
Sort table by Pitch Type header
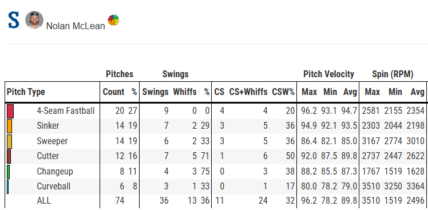coord(26,92)
